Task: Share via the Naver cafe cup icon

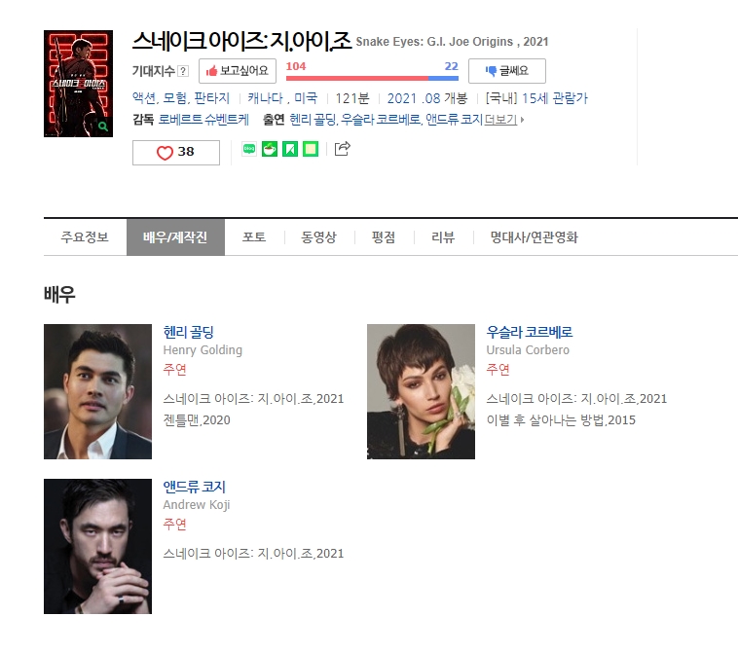Action: click(270, 149)
